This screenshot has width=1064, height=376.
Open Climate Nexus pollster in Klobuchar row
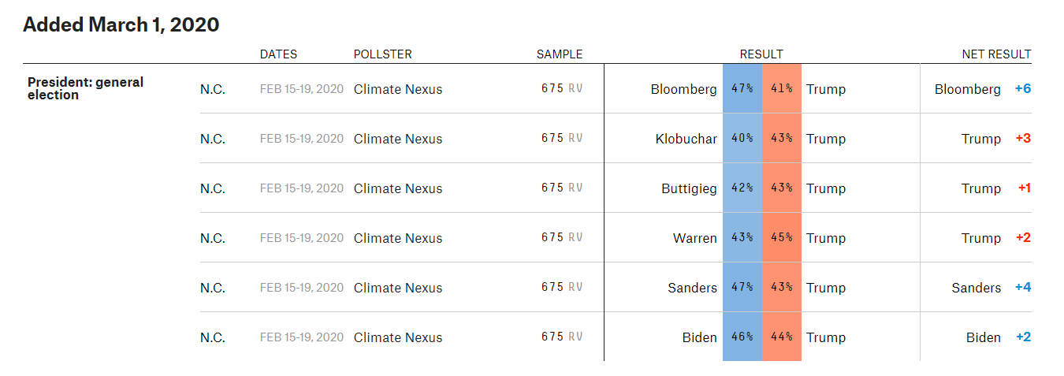coord(398,139)
